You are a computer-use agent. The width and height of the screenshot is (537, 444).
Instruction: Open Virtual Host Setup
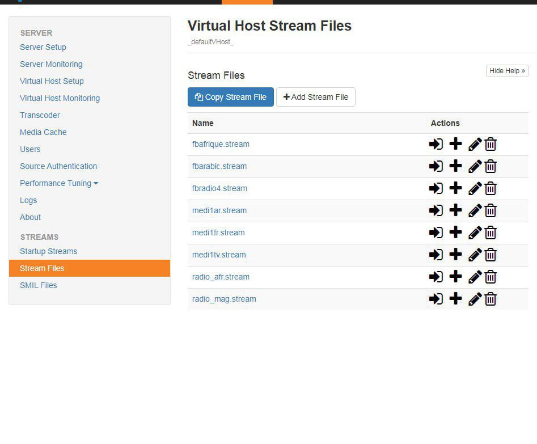(52, 81)
